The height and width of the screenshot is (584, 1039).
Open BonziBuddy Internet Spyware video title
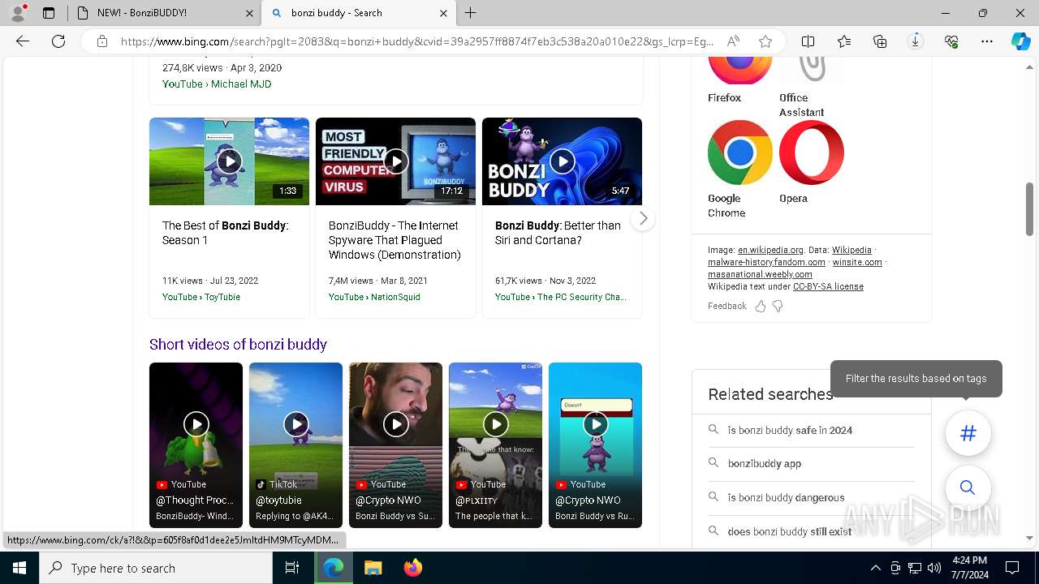[x=394, y=240]
